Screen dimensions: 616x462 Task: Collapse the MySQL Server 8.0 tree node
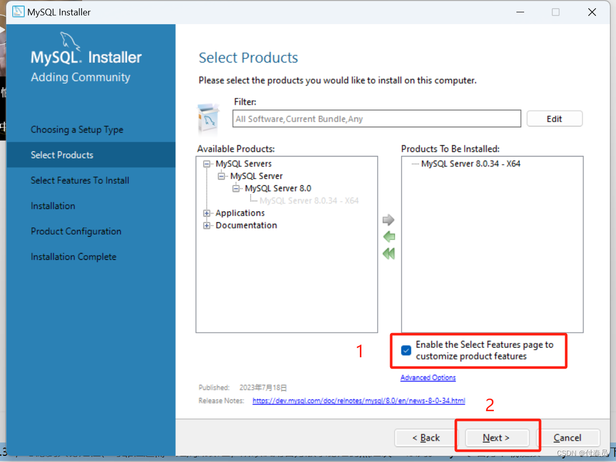236,188
